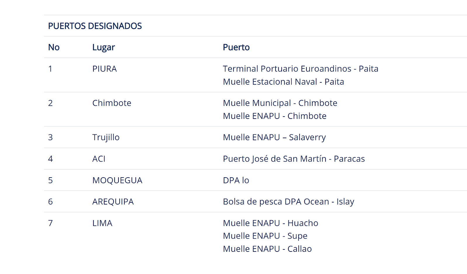Click Bolsa de pesca DPA Ocean - Islay
Viewport: 467px width, 274px height.
pos(289,202)
